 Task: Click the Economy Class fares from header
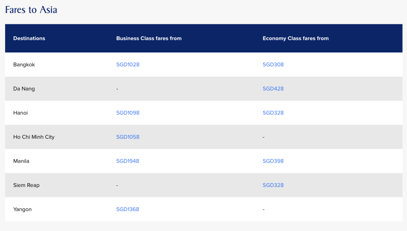pyautogui.click(x=295, y=39)
